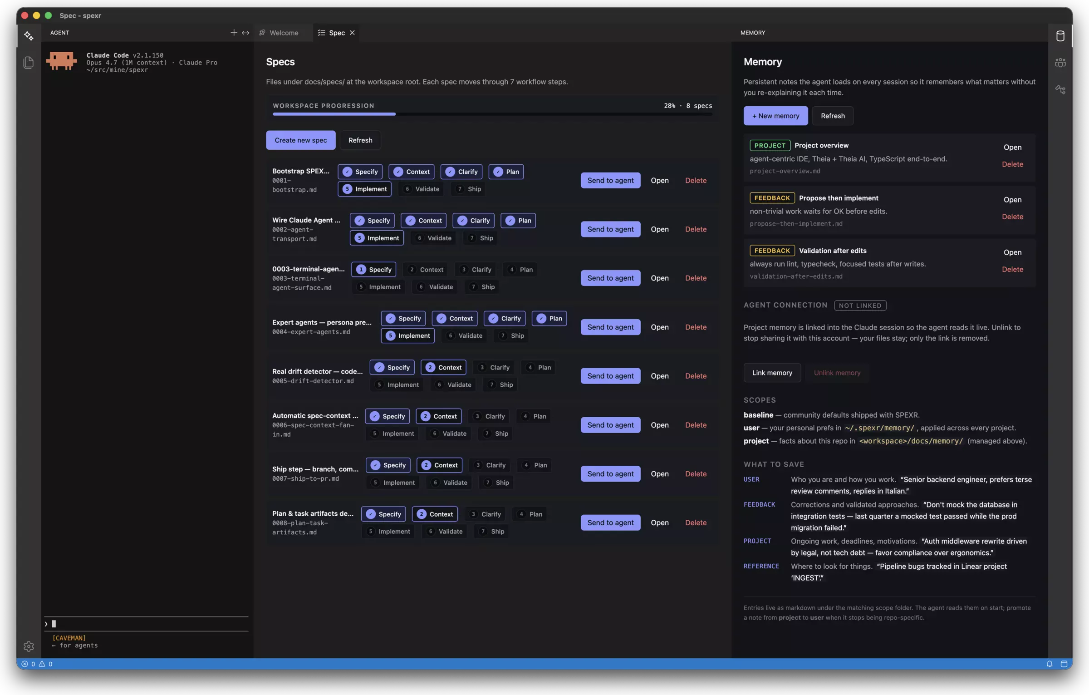Refresh the specs list
1089x695 pixels.
360,140
